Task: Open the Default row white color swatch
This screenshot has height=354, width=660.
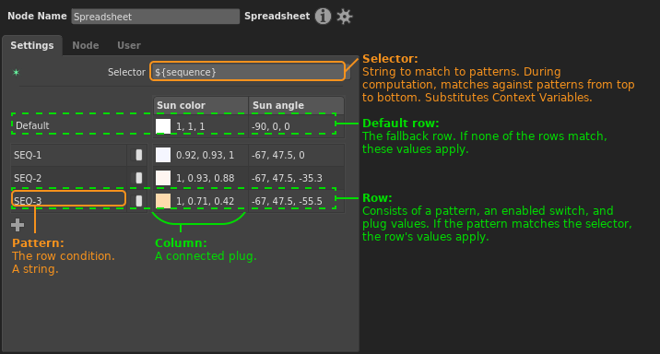Action: coord(163,126)
